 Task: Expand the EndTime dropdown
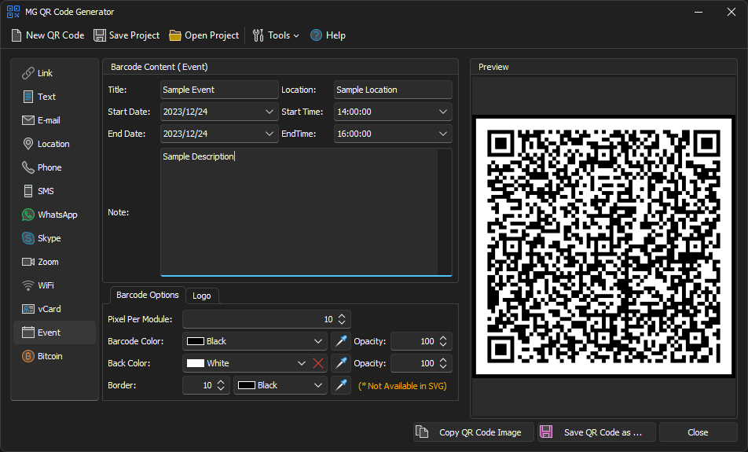coord(442,134)
